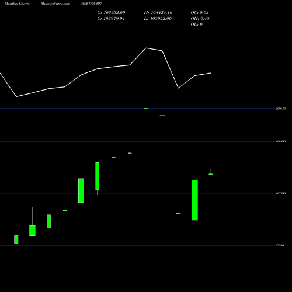
Task: Select the tallest green candle
Action: tap(194, 200)
